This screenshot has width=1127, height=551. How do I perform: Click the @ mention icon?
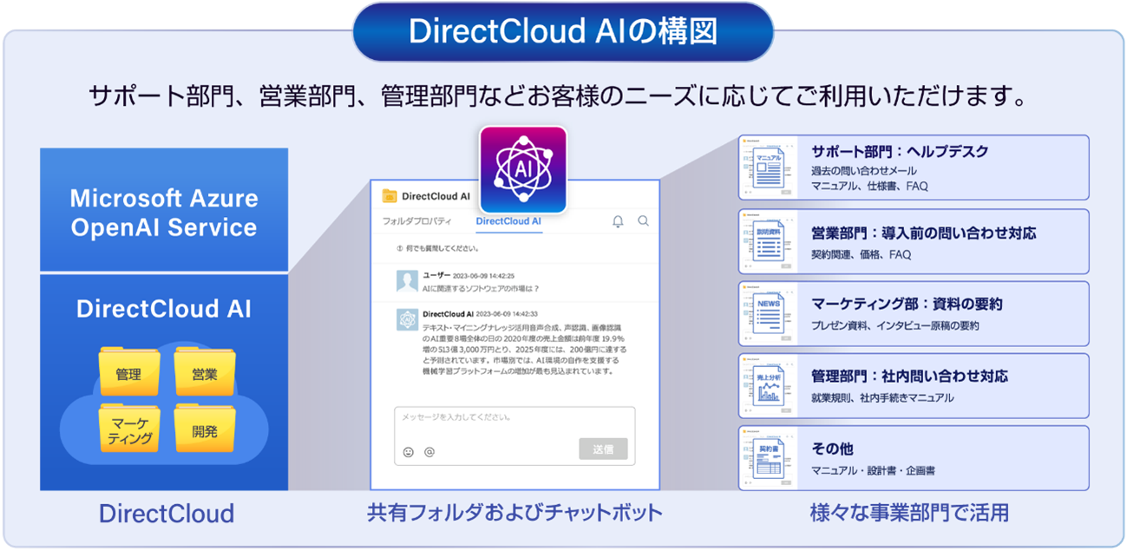[x=429, y=452]
